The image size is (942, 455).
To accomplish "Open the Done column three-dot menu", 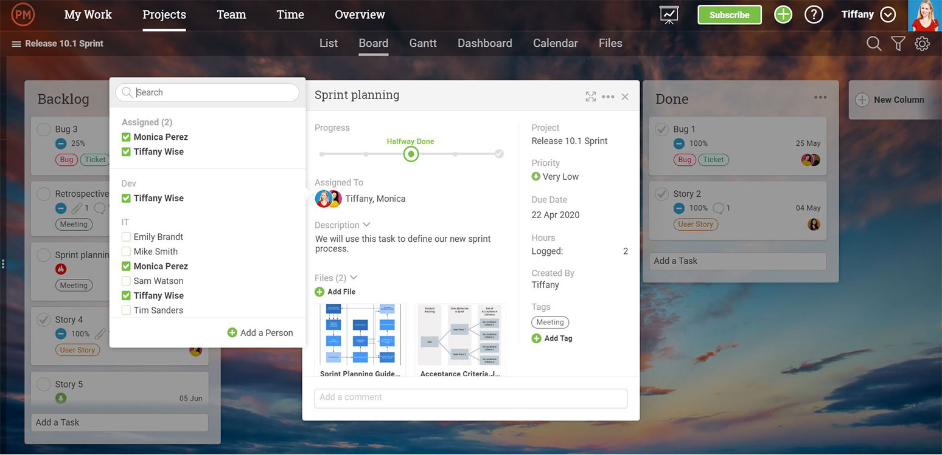I will tap(820, 98).
